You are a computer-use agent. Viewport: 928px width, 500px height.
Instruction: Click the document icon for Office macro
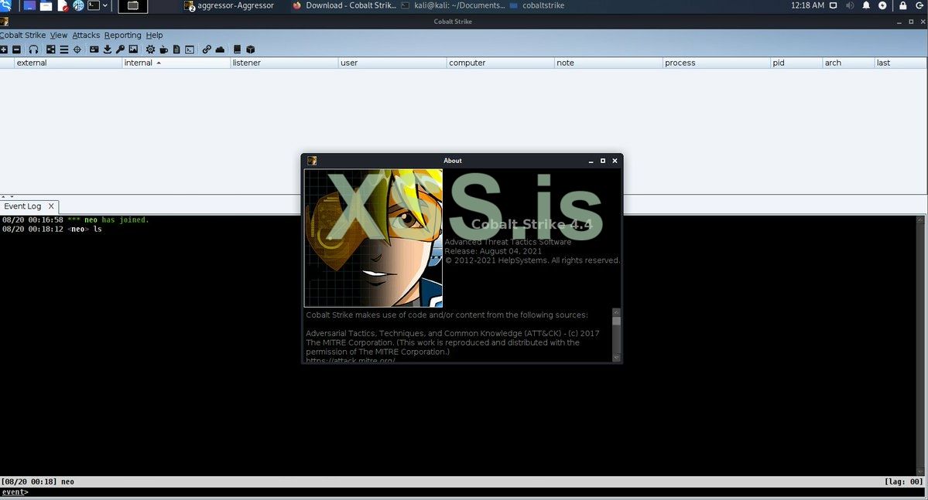pos(176,49)
